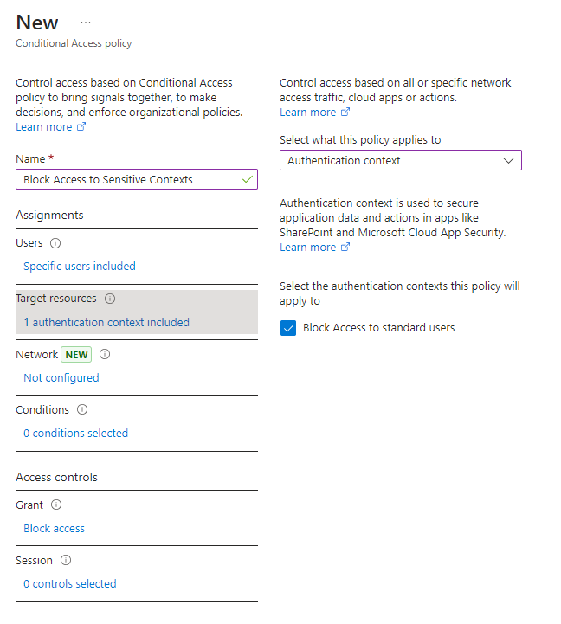Click Not configured under Network
The width and height of the screenshot is (561, 624).
(61, 377)
